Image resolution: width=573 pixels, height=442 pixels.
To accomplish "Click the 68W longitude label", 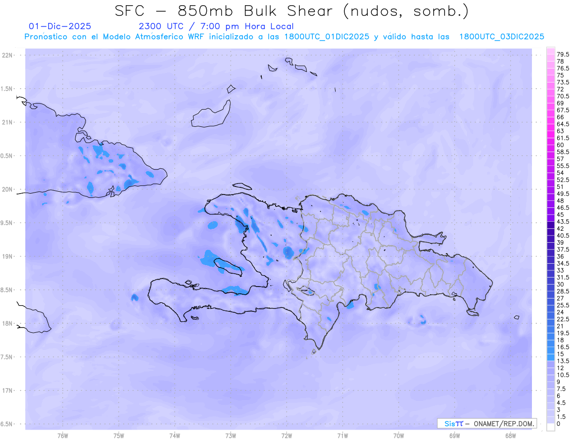I will 510,436.
